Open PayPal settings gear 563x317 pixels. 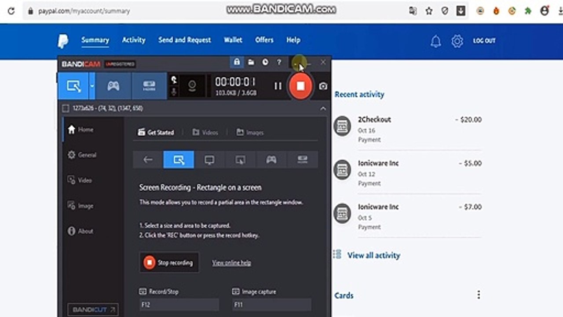click(457, 41)
